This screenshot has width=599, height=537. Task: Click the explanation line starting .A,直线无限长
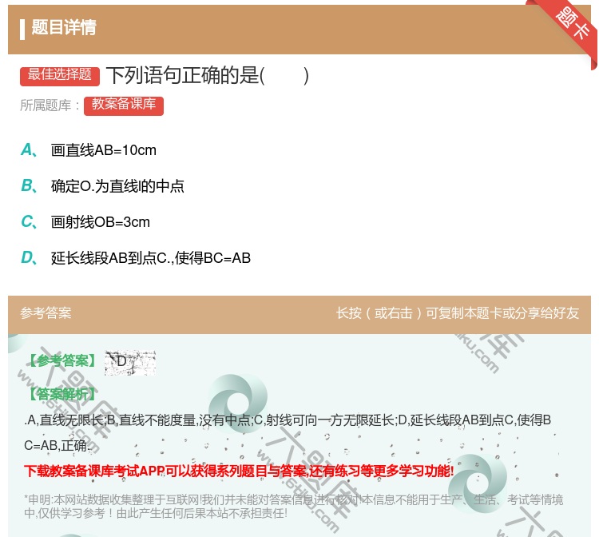tap(288, 432)
